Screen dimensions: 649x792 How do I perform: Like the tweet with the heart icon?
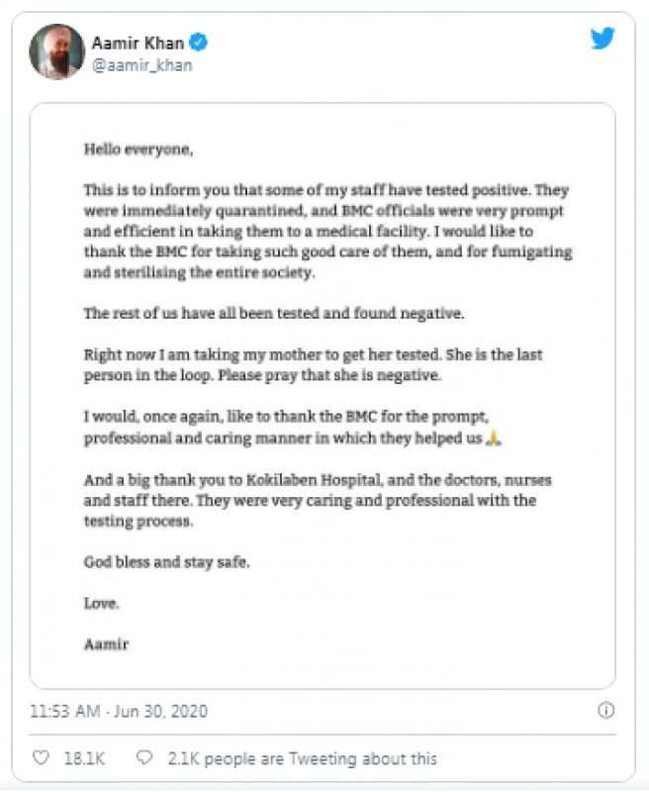click(x=41, y=758)
